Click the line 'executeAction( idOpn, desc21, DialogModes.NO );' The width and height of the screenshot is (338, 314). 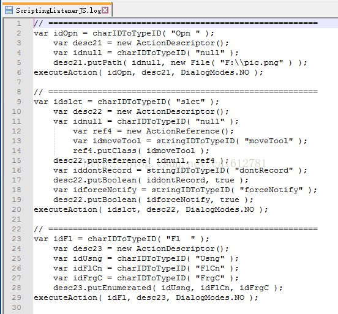pyautogui.click(x=148, y=72)
